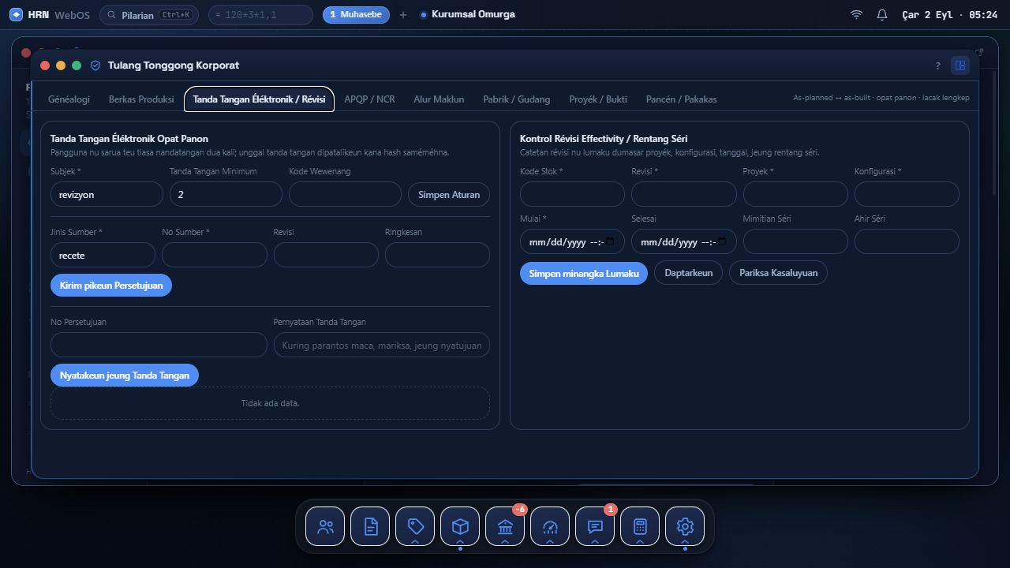Switch to the Pabrik / Gudang tab
The image size is (1010, 568).
coord(517,99)
